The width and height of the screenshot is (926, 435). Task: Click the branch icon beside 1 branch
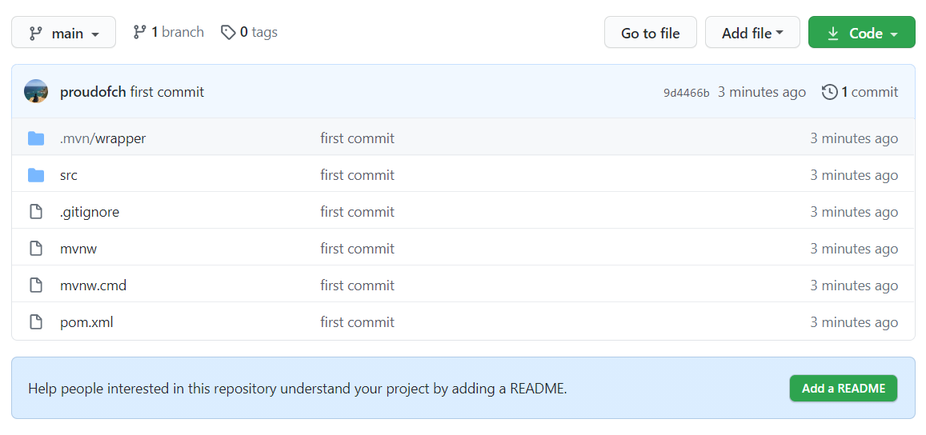(139, 32)
